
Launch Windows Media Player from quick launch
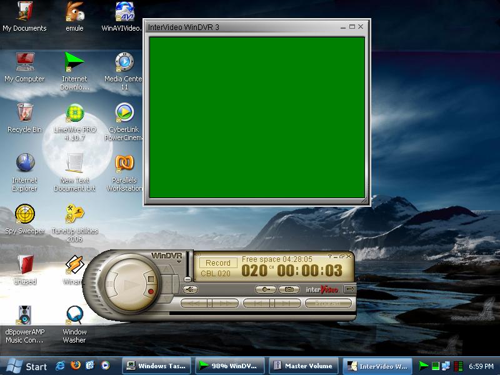[x=105, y=366]
